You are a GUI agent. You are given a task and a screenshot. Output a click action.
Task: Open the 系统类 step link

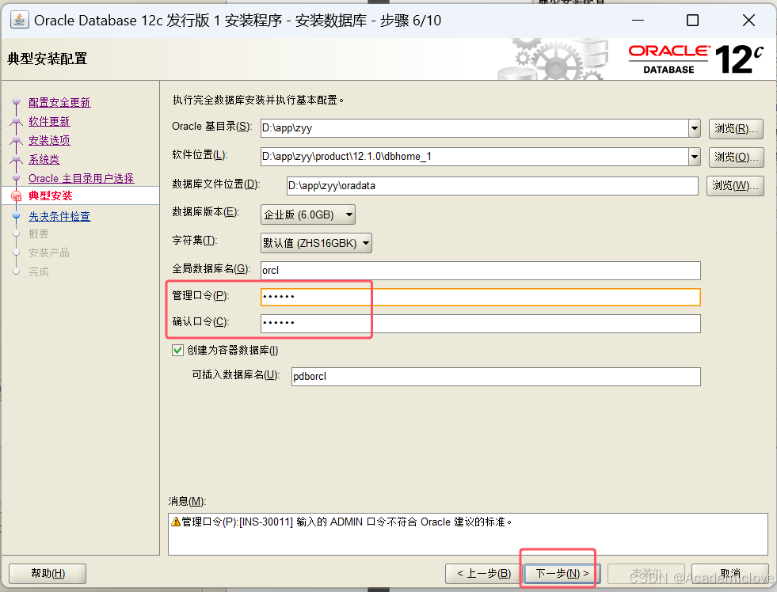point(43,158)
